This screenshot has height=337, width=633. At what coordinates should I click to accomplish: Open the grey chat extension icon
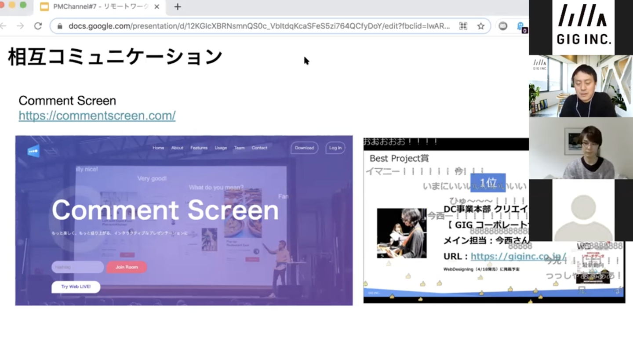tap(503, 26)
